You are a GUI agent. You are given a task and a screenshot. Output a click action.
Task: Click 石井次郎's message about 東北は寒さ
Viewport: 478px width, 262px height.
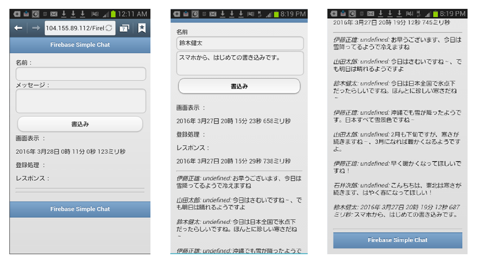[397, 189]
